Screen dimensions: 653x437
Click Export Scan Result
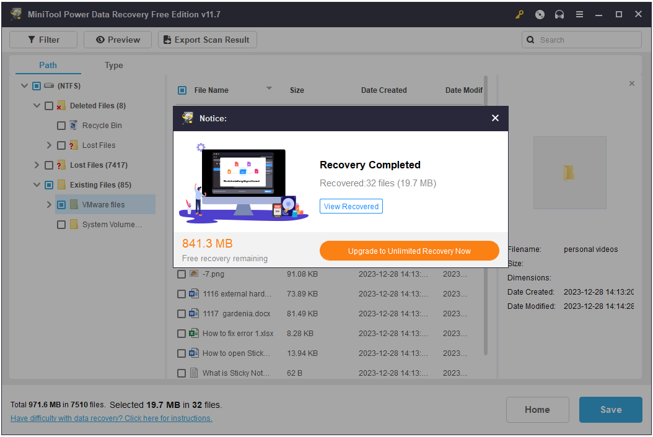pos(208,40)
